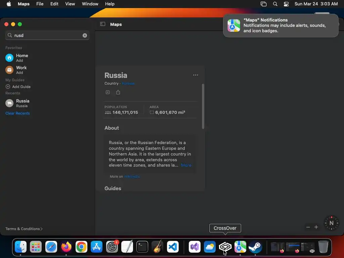Click the Maps icon in the Dock
Viewport: 344px width, 258px height.
point(240,247)
